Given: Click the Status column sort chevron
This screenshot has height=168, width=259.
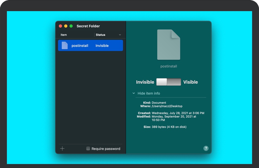Looking at the screenshot, I should coord(120,35).
